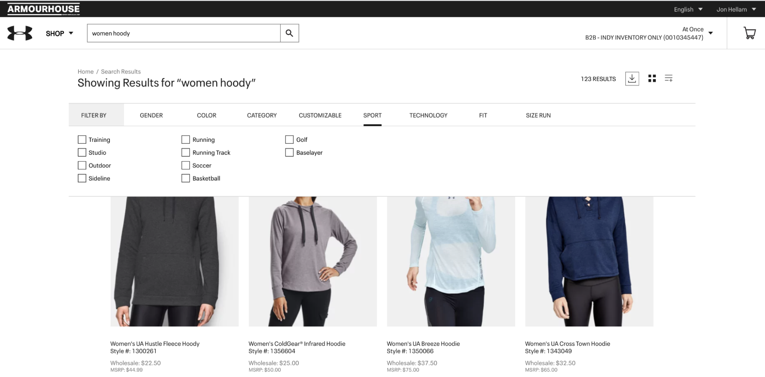
Task: Open the CUSTOMIZABLE filter tab
Action: click(x=320, y=115)
